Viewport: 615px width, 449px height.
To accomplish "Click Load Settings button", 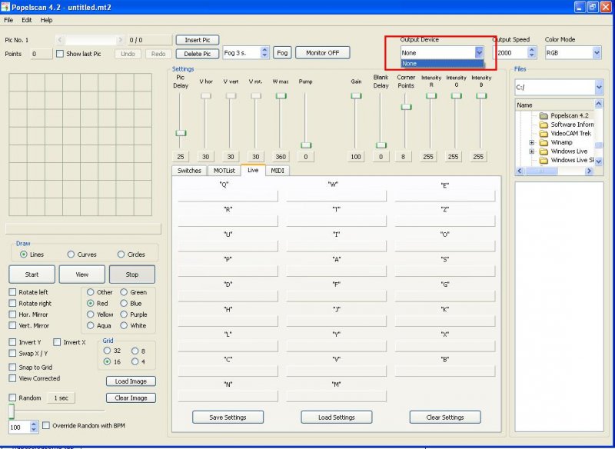I will [x=337, y=417].
